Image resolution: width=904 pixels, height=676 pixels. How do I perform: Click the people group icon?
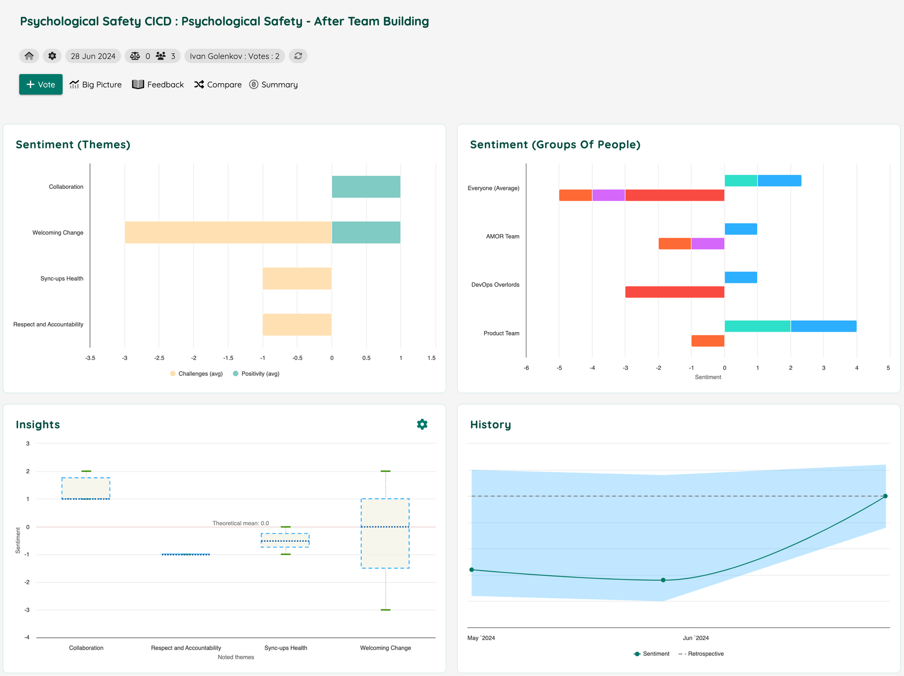tap(161, 56)
